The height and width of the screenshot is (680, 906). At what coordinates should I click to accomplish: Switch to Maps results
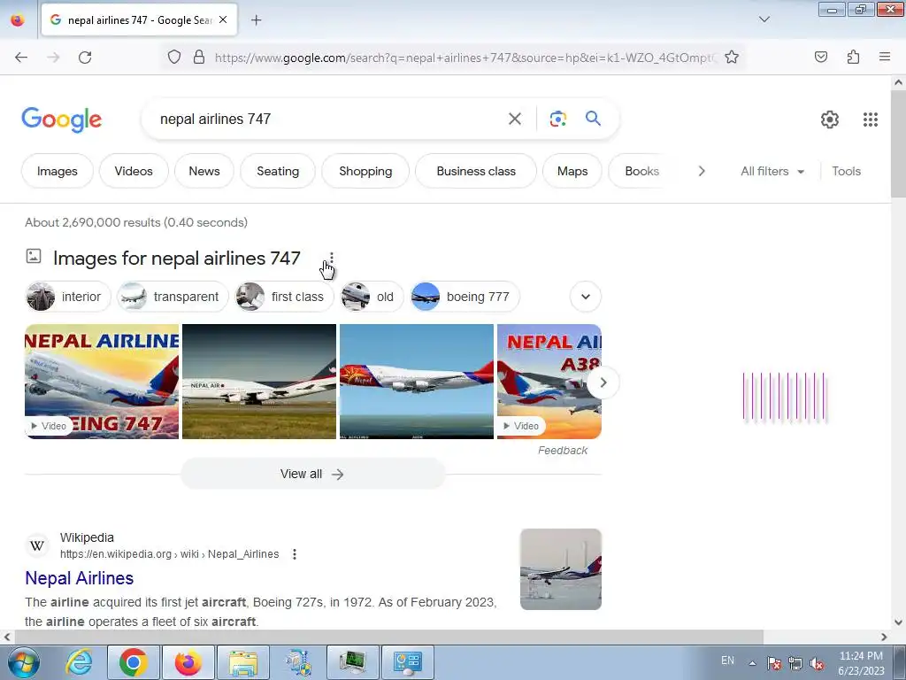coord(572,171)
